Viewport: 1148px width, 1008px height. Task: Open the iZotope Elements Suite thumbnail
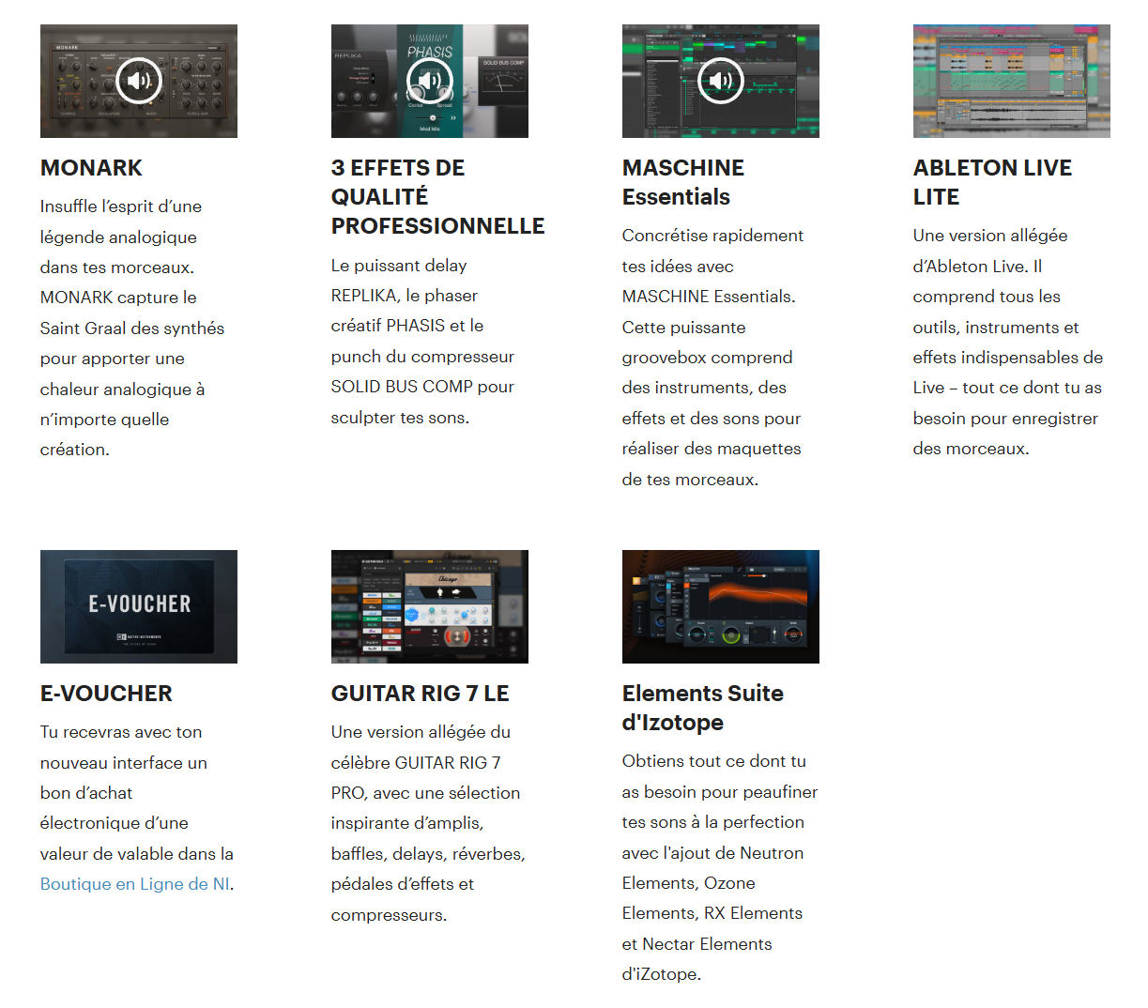click(721, 606)
